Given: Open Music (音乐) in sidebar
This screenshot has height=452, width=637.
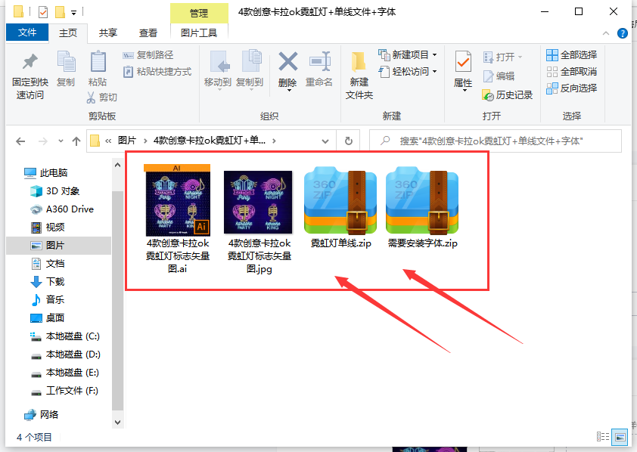Looking at the screenshot, I should coord(48,300).
